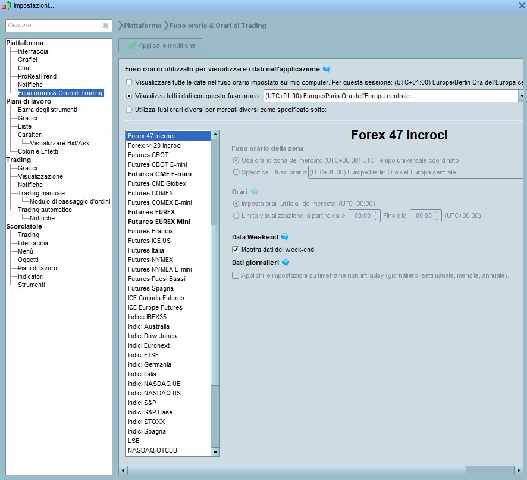This screenshot has width=527, height=480.
Task: Click the horizontal scrollbar left arrow
Action: 123,470
